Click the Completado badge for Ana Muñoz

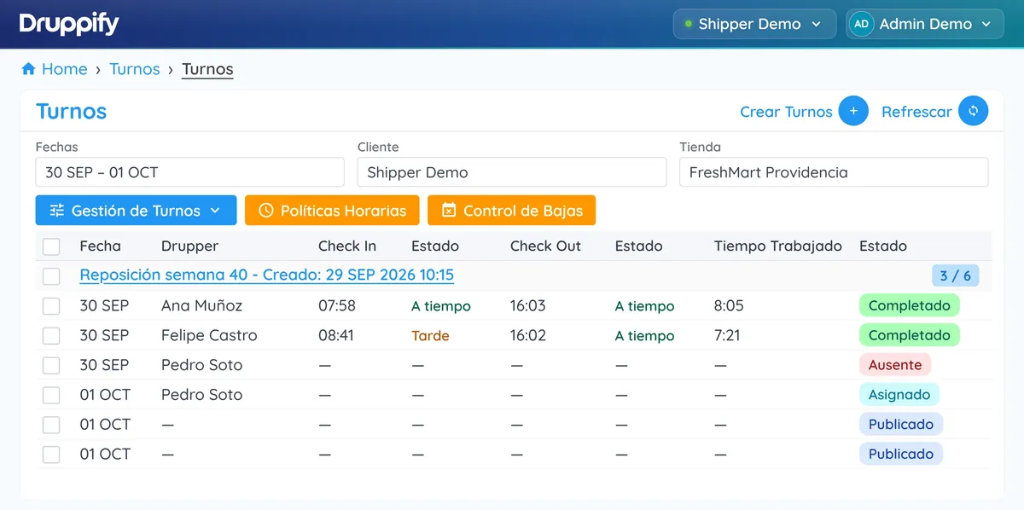point(910,305)
